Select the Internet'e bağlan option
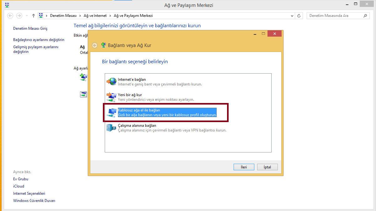The image size is (376, 211). pyautogui.click(x=132, y=80)
